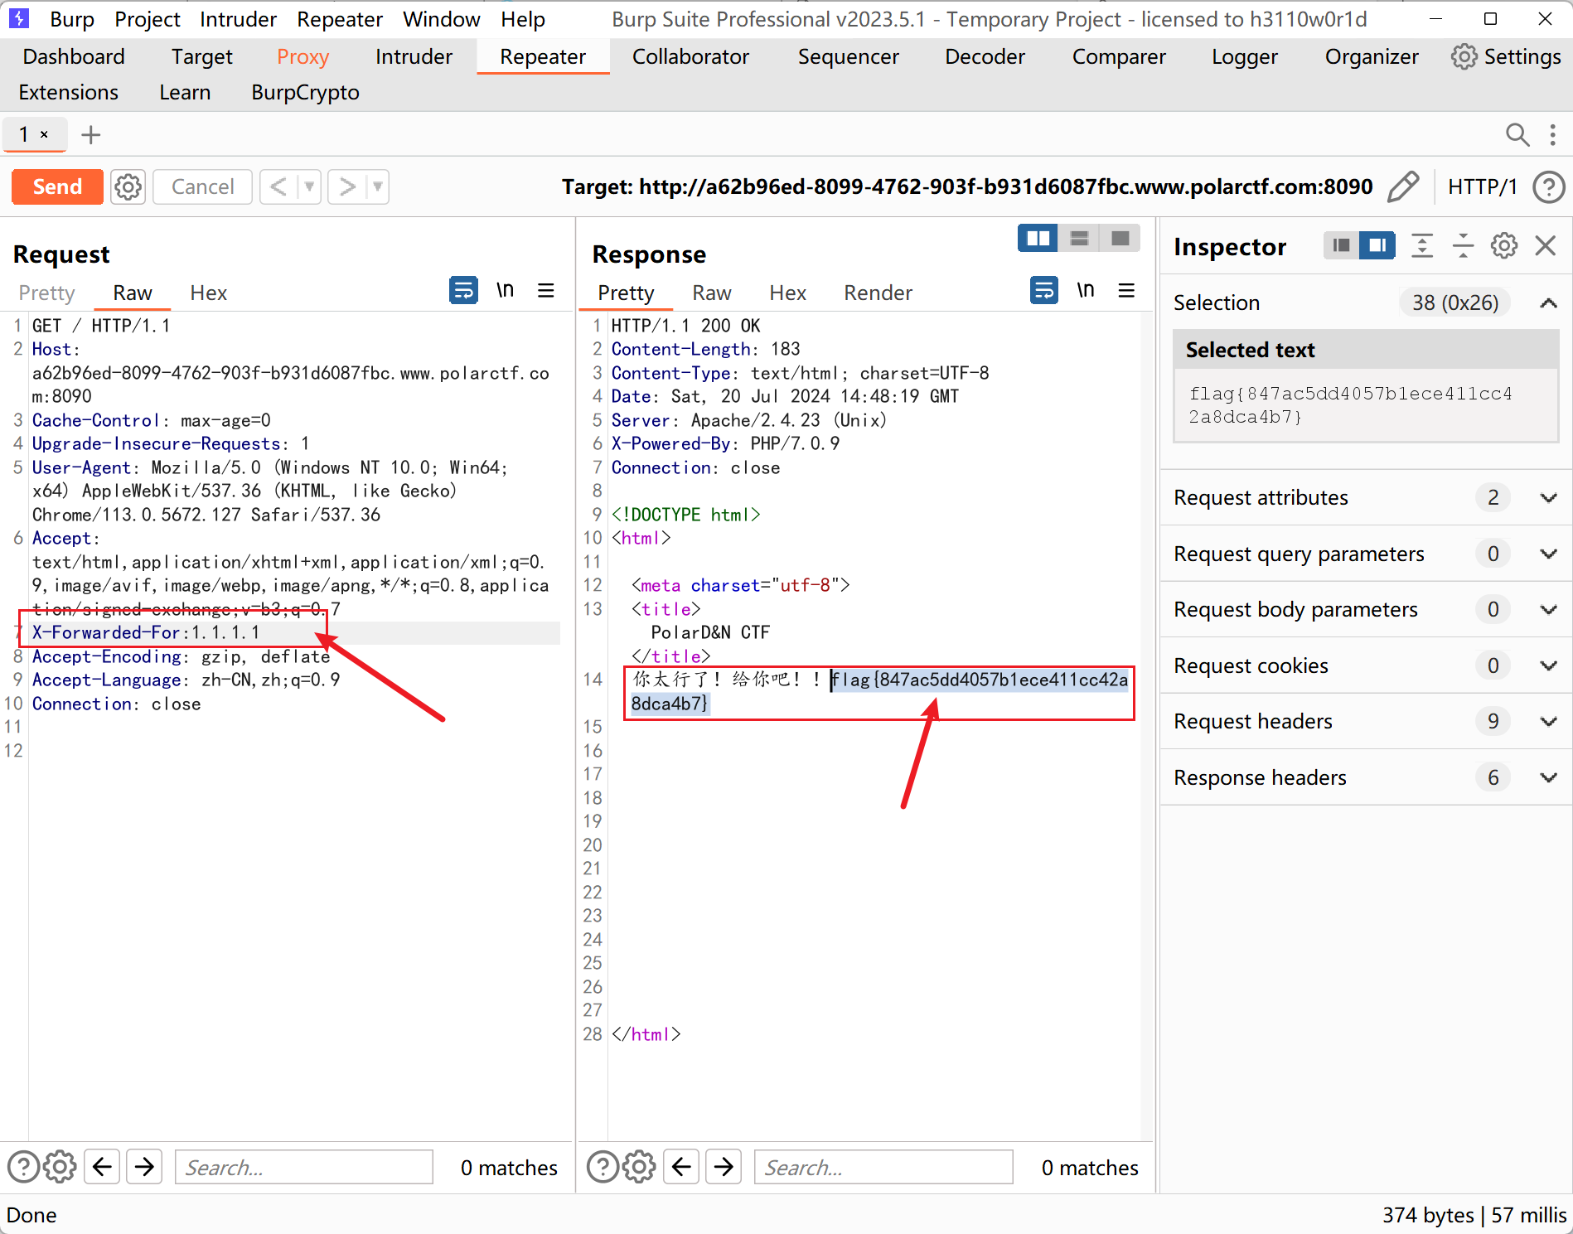Screen dimensions: 1573x1234
Task: Open the Request panel hamburger menu
Action: [x=545, y=291]
